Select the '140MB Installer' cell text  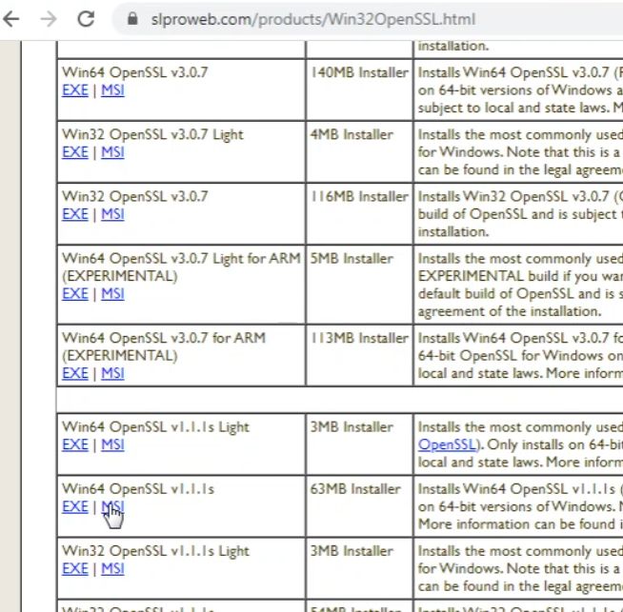(359, 72)
